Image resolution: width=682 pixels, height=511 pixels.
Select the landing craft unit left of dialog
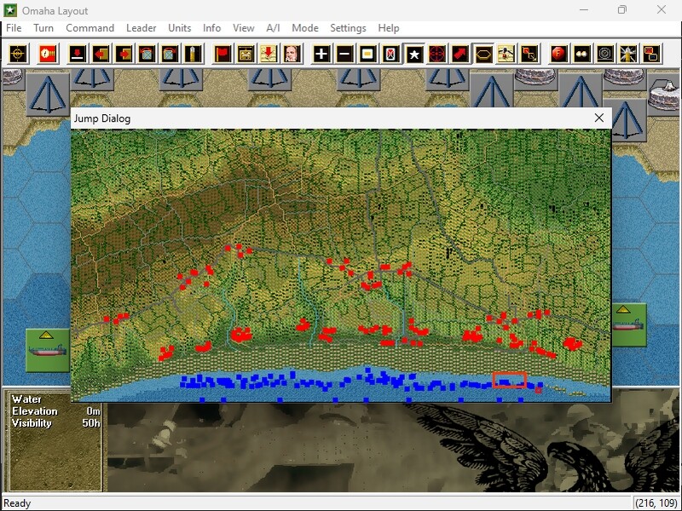point(48,350)
